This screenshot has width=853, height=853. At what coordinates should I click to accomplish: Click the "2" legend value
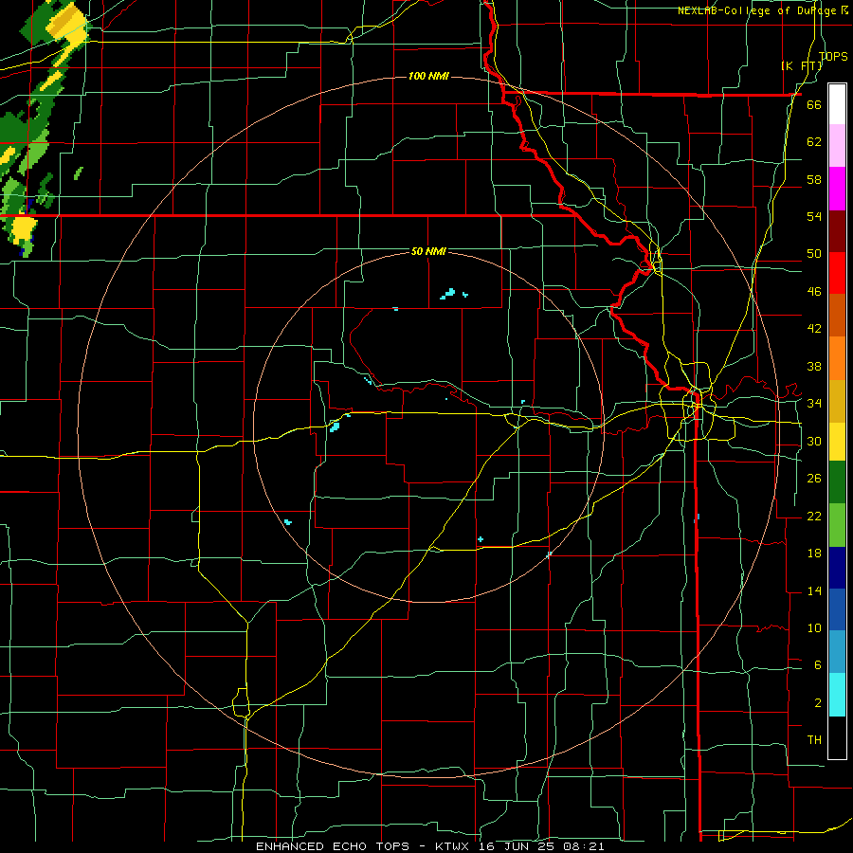pyautogui.click(x=817, y=703)
